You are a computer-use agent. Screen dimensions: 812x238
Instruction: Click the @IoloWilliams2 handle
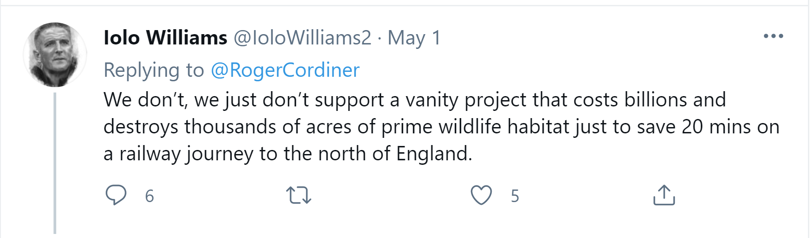coord(302,38)
